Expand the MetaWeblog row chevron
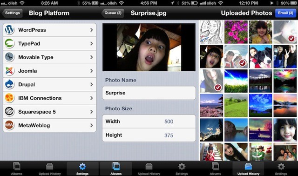The height and width of the screenshot is (176, 298). click(x=92, y=125)
